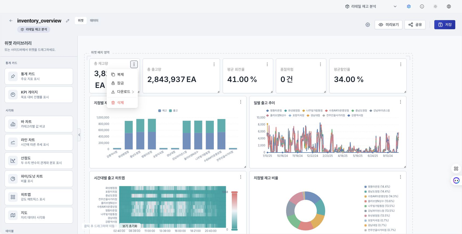This screenshot has height=234, width=462.
Task: Select 잠금 from the widget menu
Action: point(122,83)
